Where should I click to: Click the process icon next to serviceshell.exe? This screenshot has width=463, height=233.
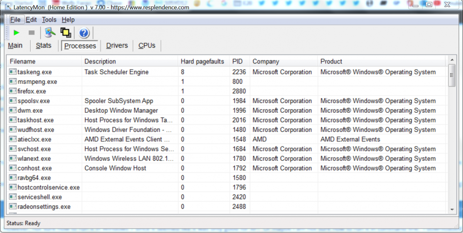(13, 197)
